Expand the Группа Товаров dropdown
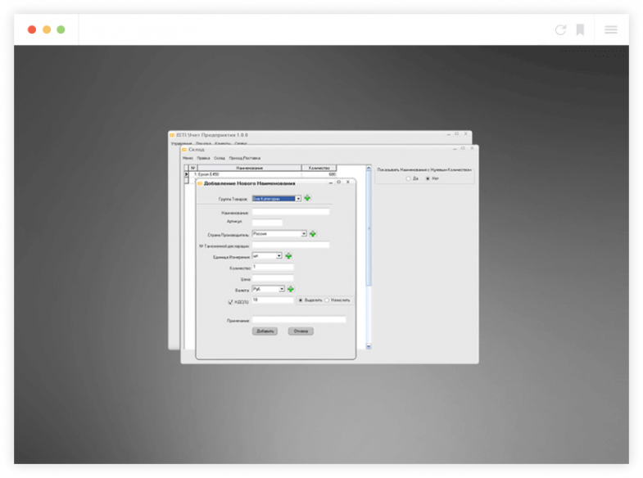The image size is (643, 478). click(298, 198)
